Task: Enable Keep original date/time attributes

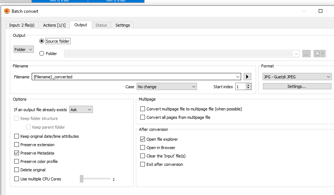Action: 16,136
